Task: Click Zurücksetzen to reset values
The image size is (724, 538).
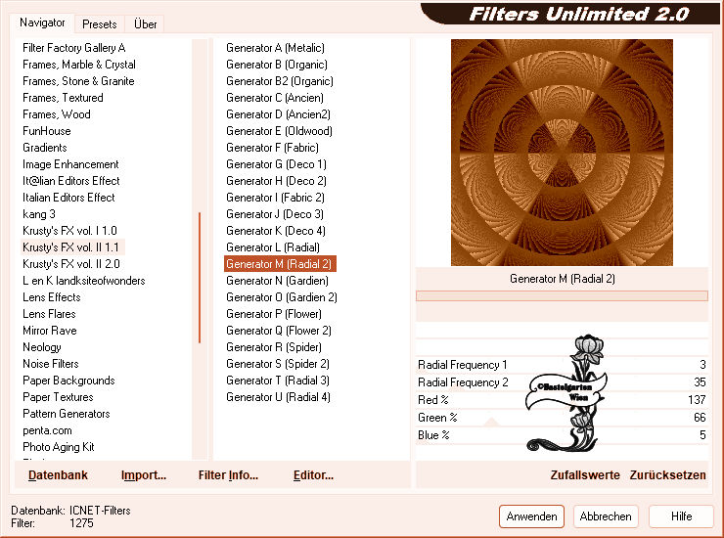Action: click(x=667, y=474)
